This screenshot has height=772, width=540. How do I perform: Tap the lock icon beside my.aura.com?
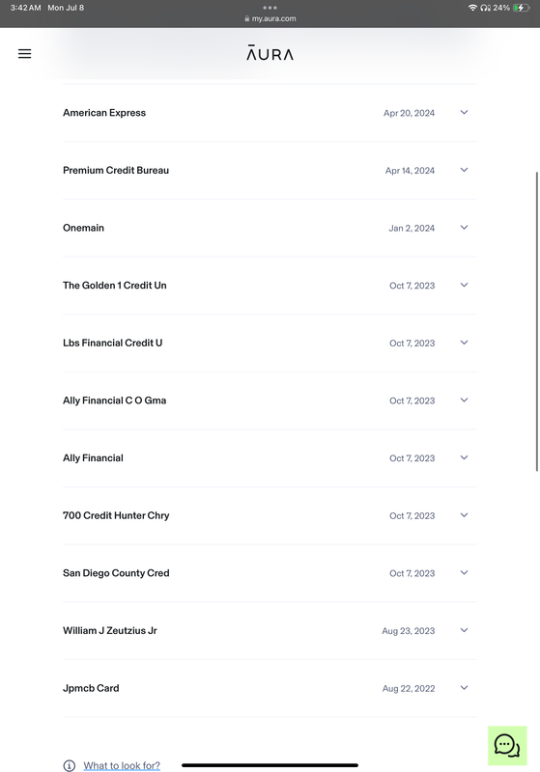pyautogui.click(x=247, y=18)
